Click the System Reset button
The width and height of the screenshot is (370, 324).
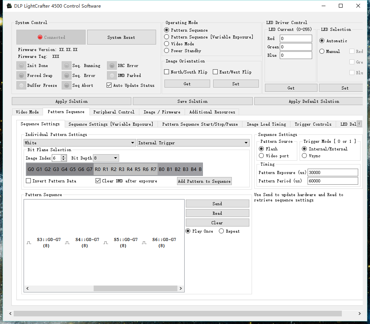[x=121, y=37]
